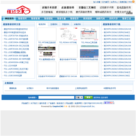Click the 搜索帮助 link

pos(97,97)
